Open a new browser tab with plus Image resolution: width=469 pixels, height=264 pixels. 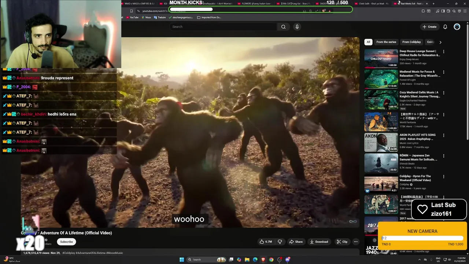[x=433, y=4]
